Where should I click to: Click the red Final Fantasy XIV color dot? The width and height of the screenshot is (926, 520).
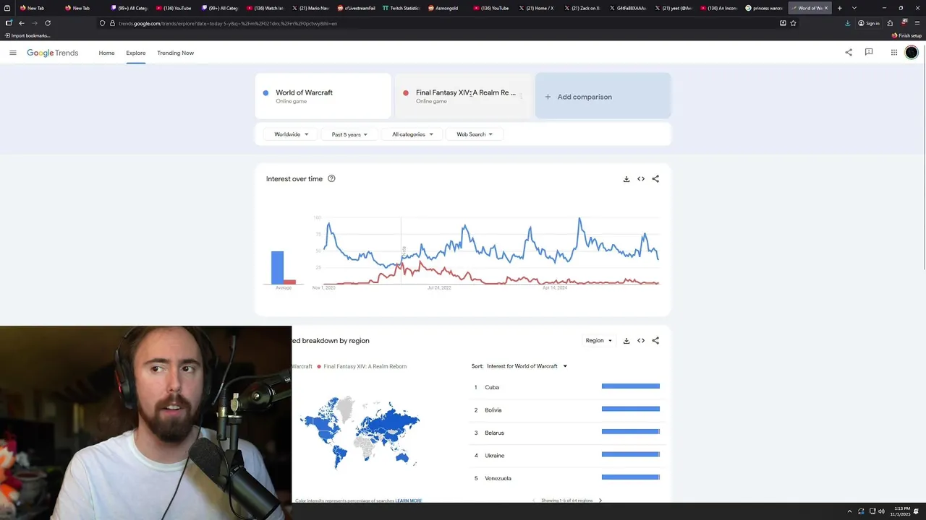(x=406, y=92)
